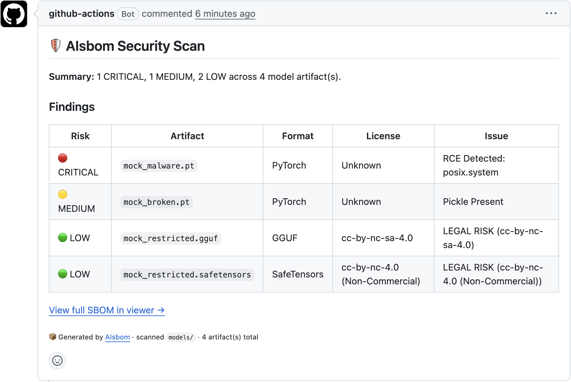Follow the AIsbom link in the footer
The width and height of the screenshot is (571, 382).
117,337
